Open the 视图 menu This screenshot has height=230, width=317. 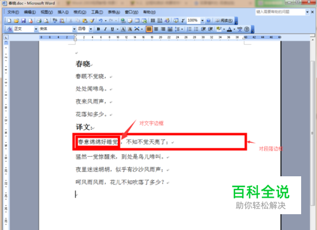point(47,12)
